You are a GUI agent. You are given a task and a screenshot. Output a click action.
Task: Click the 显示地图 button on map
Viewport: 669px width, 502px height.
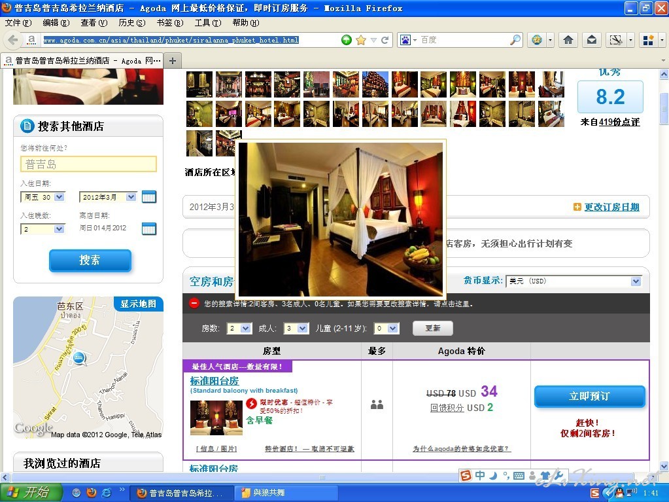[x=138, y=304]
